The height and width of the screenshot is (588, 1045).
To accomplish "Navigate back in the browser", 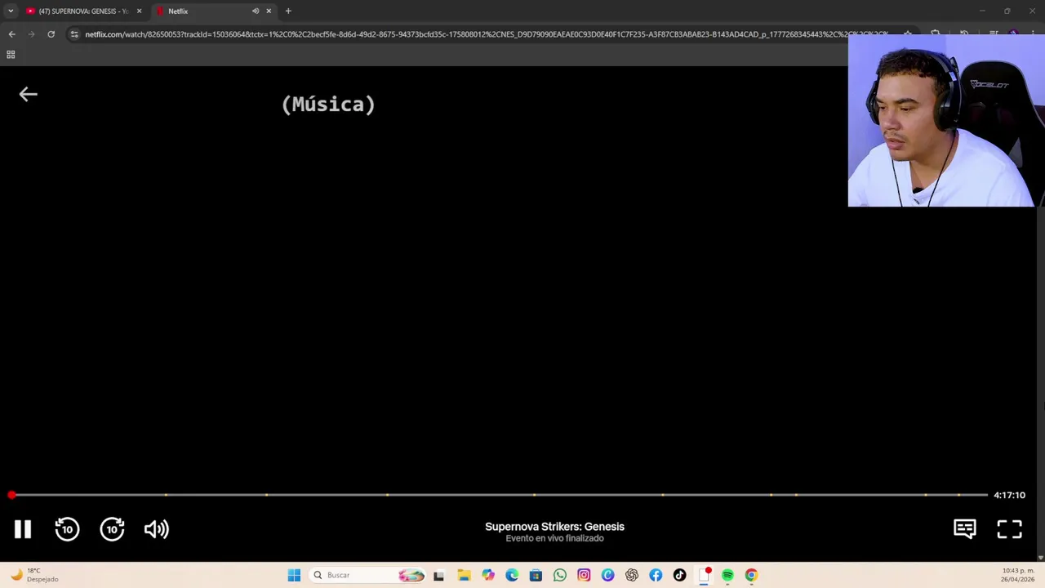I will coord(11,34).
